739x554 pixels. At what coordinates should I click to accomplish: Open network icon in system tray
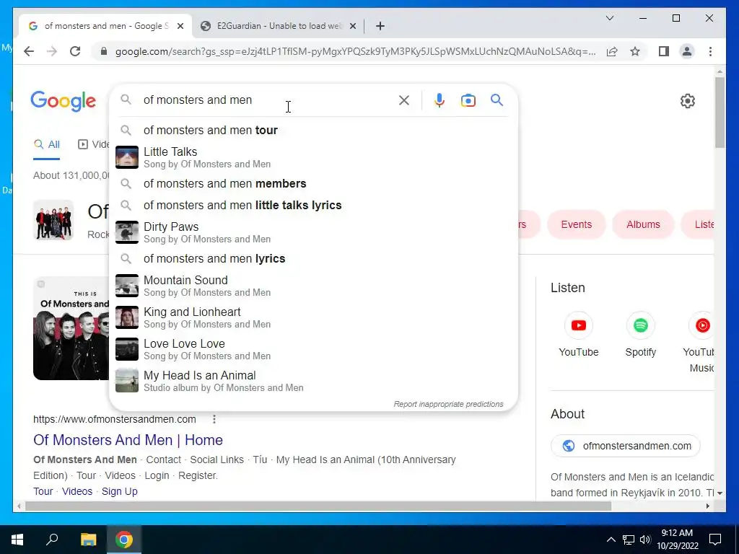pos(629,540)
